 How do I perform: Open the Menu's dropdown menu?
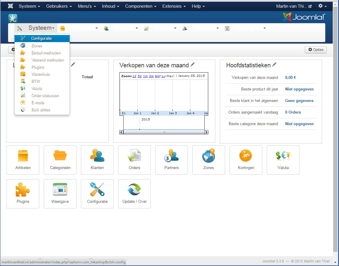(x=87, y=6)
